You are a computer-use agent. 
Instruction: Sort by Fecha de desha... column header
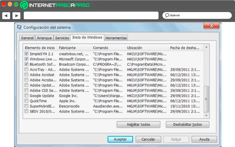point(186,48)
